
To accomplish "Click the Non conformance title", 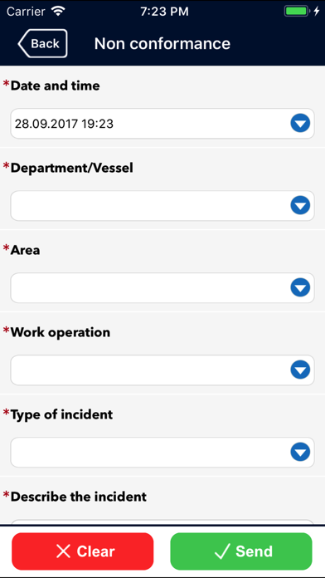I will (x=162, y=43).
